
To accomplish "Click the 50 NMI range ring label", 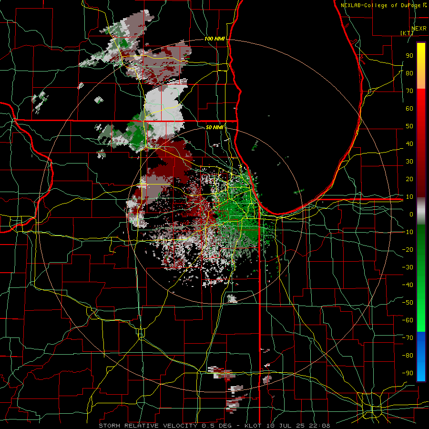I will (x=214, y=127).
